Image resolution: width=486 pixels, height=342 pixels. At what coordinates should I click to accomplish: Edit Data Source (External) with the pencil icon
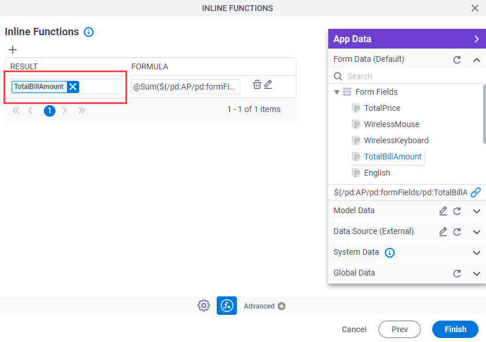pyautogui.click(x=443, y=232)
